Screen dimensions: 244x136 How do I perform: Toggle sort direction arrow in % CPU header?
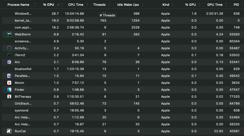point(58,5)
